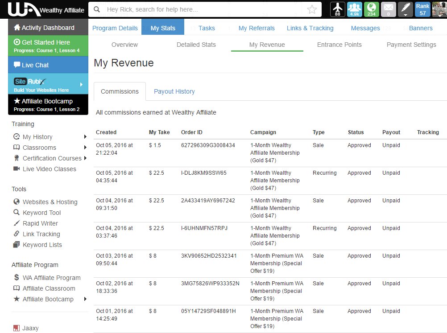
Task: Click the Tracking column header
Action: pyautogui.click(x=428, y=132)
